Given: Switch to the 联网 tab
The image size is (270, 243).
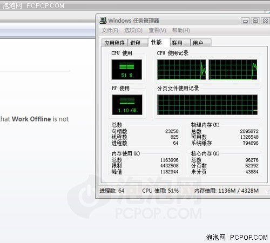Looking at the screenshot, I should click(180, 43).
